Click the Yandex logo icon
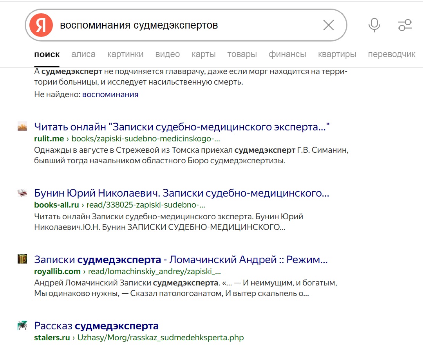423x345 pixels. [41, 25]
